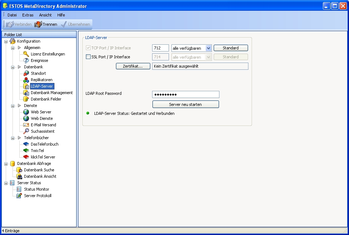Collapse the Datenbank tree node
This screenshot has width=349, height=235.
(x=13, y=67)
